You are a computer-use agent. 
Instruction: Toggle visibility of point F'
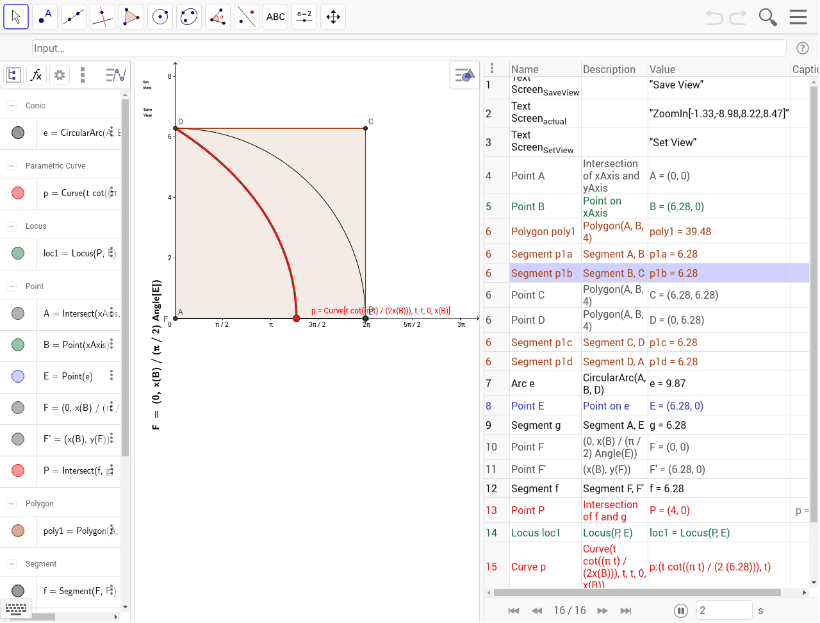pyautogui.click(x=18, y=439)
